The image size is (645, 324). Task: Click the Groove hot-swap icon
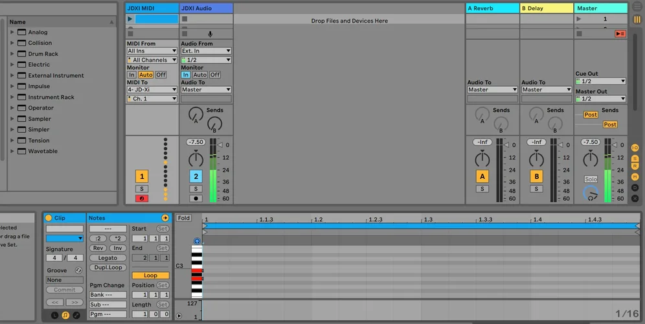point(78,270)
